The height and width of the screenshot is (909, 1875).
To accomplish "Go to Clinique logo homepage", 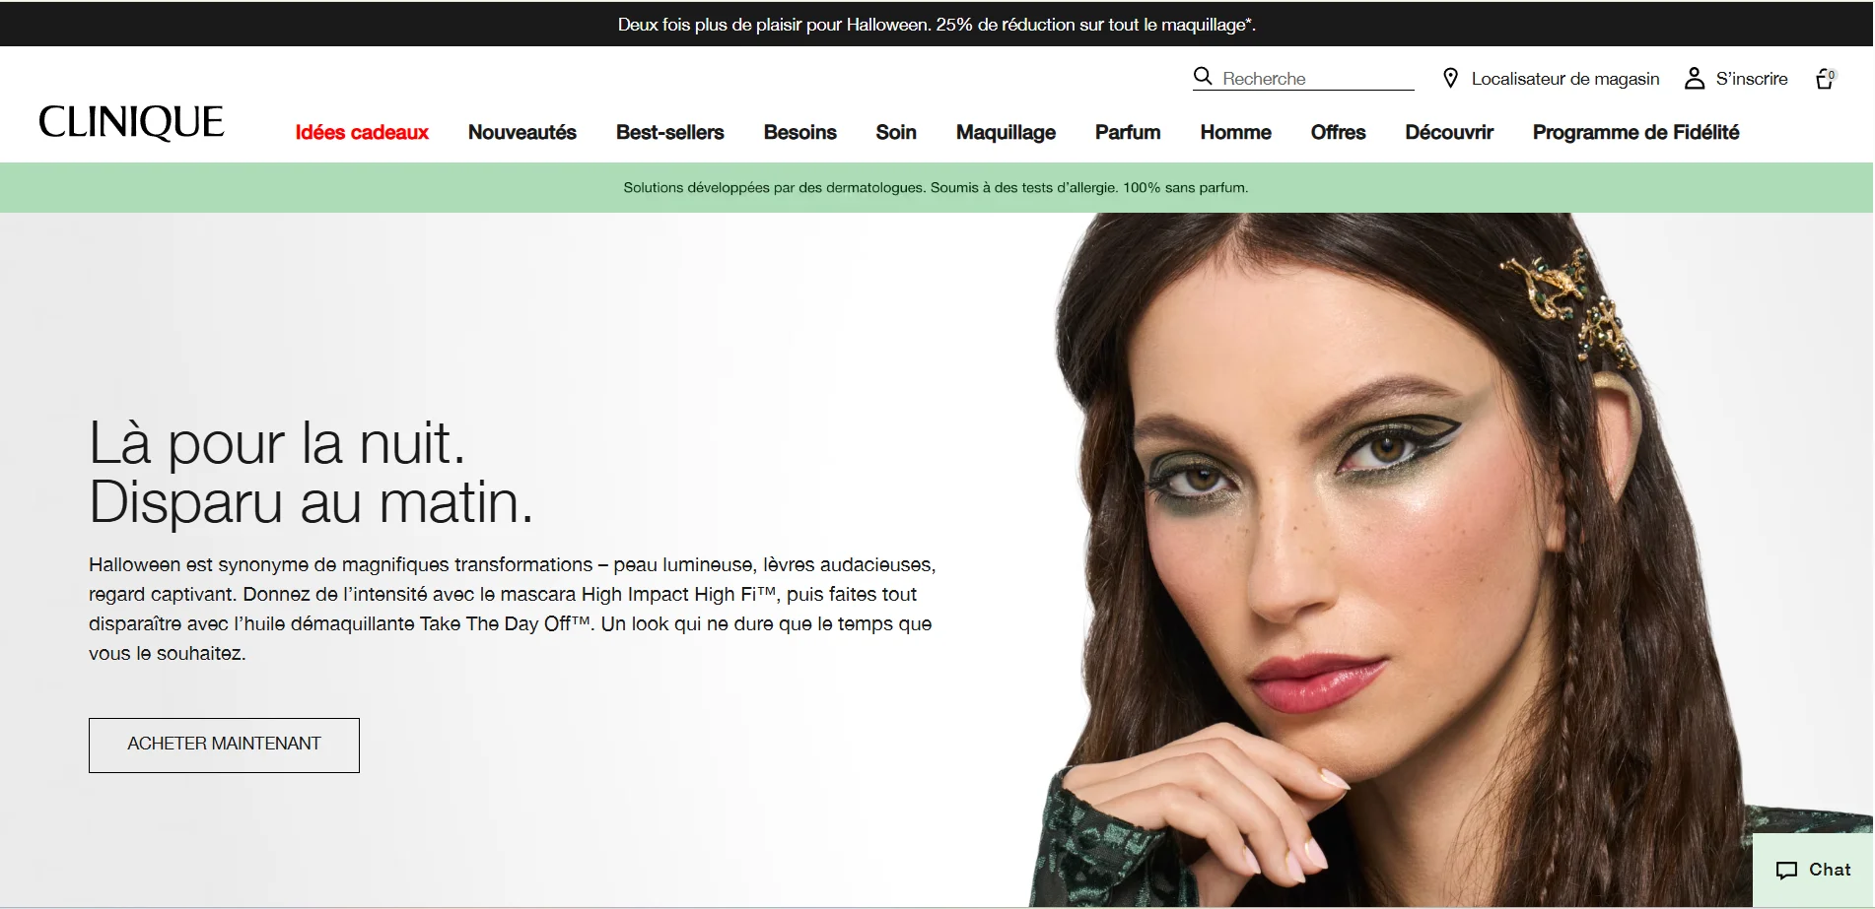I will coord(131,123).
